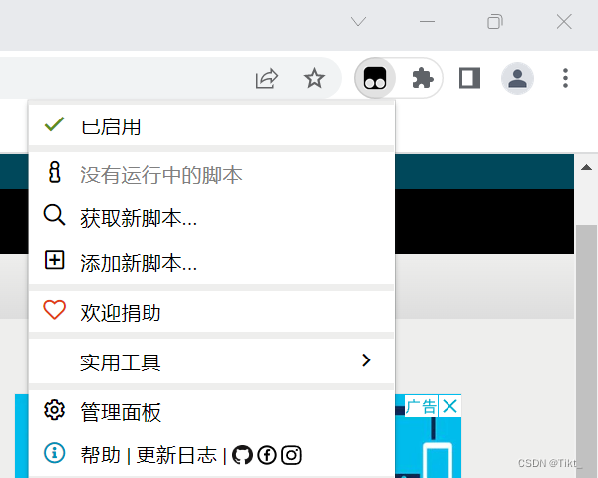Screen dimensions: 598x478
Task: Choose 添加新脚本 menu entry
Action: pos(211,262)
